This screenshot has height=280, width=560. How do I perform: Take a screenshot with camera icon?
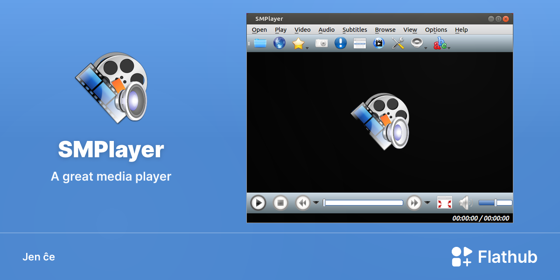point(322,43)
